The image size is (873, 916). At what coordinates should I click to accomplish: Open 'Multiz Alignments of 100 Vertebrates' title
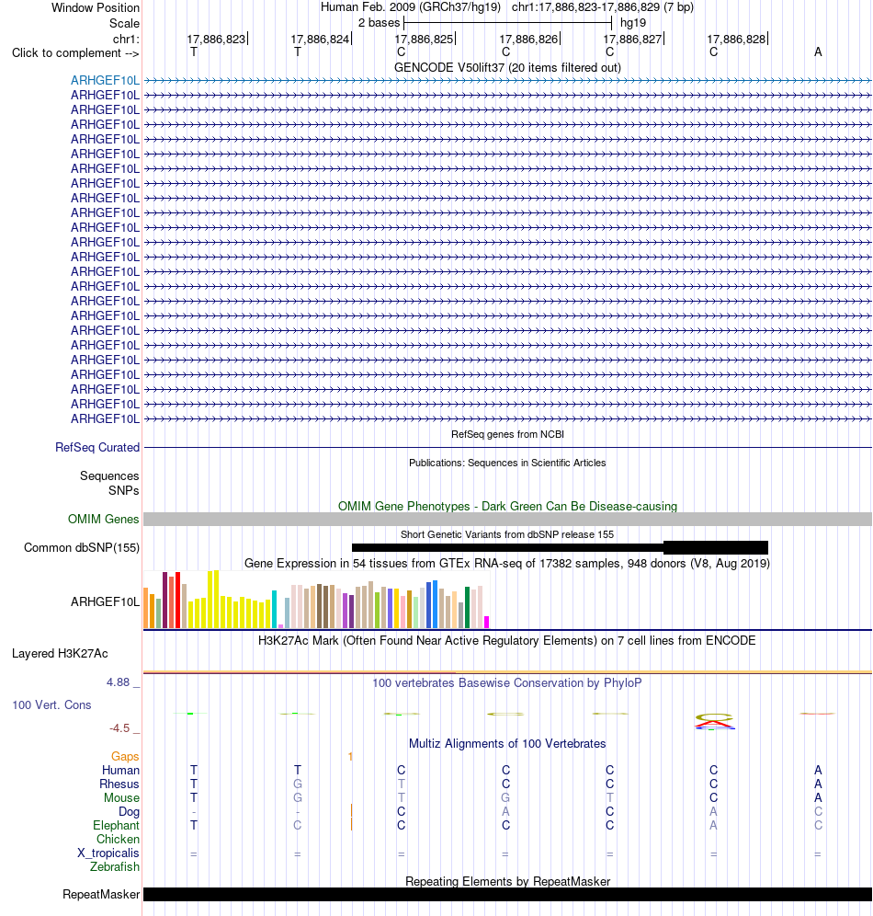(x=507, y=744)
